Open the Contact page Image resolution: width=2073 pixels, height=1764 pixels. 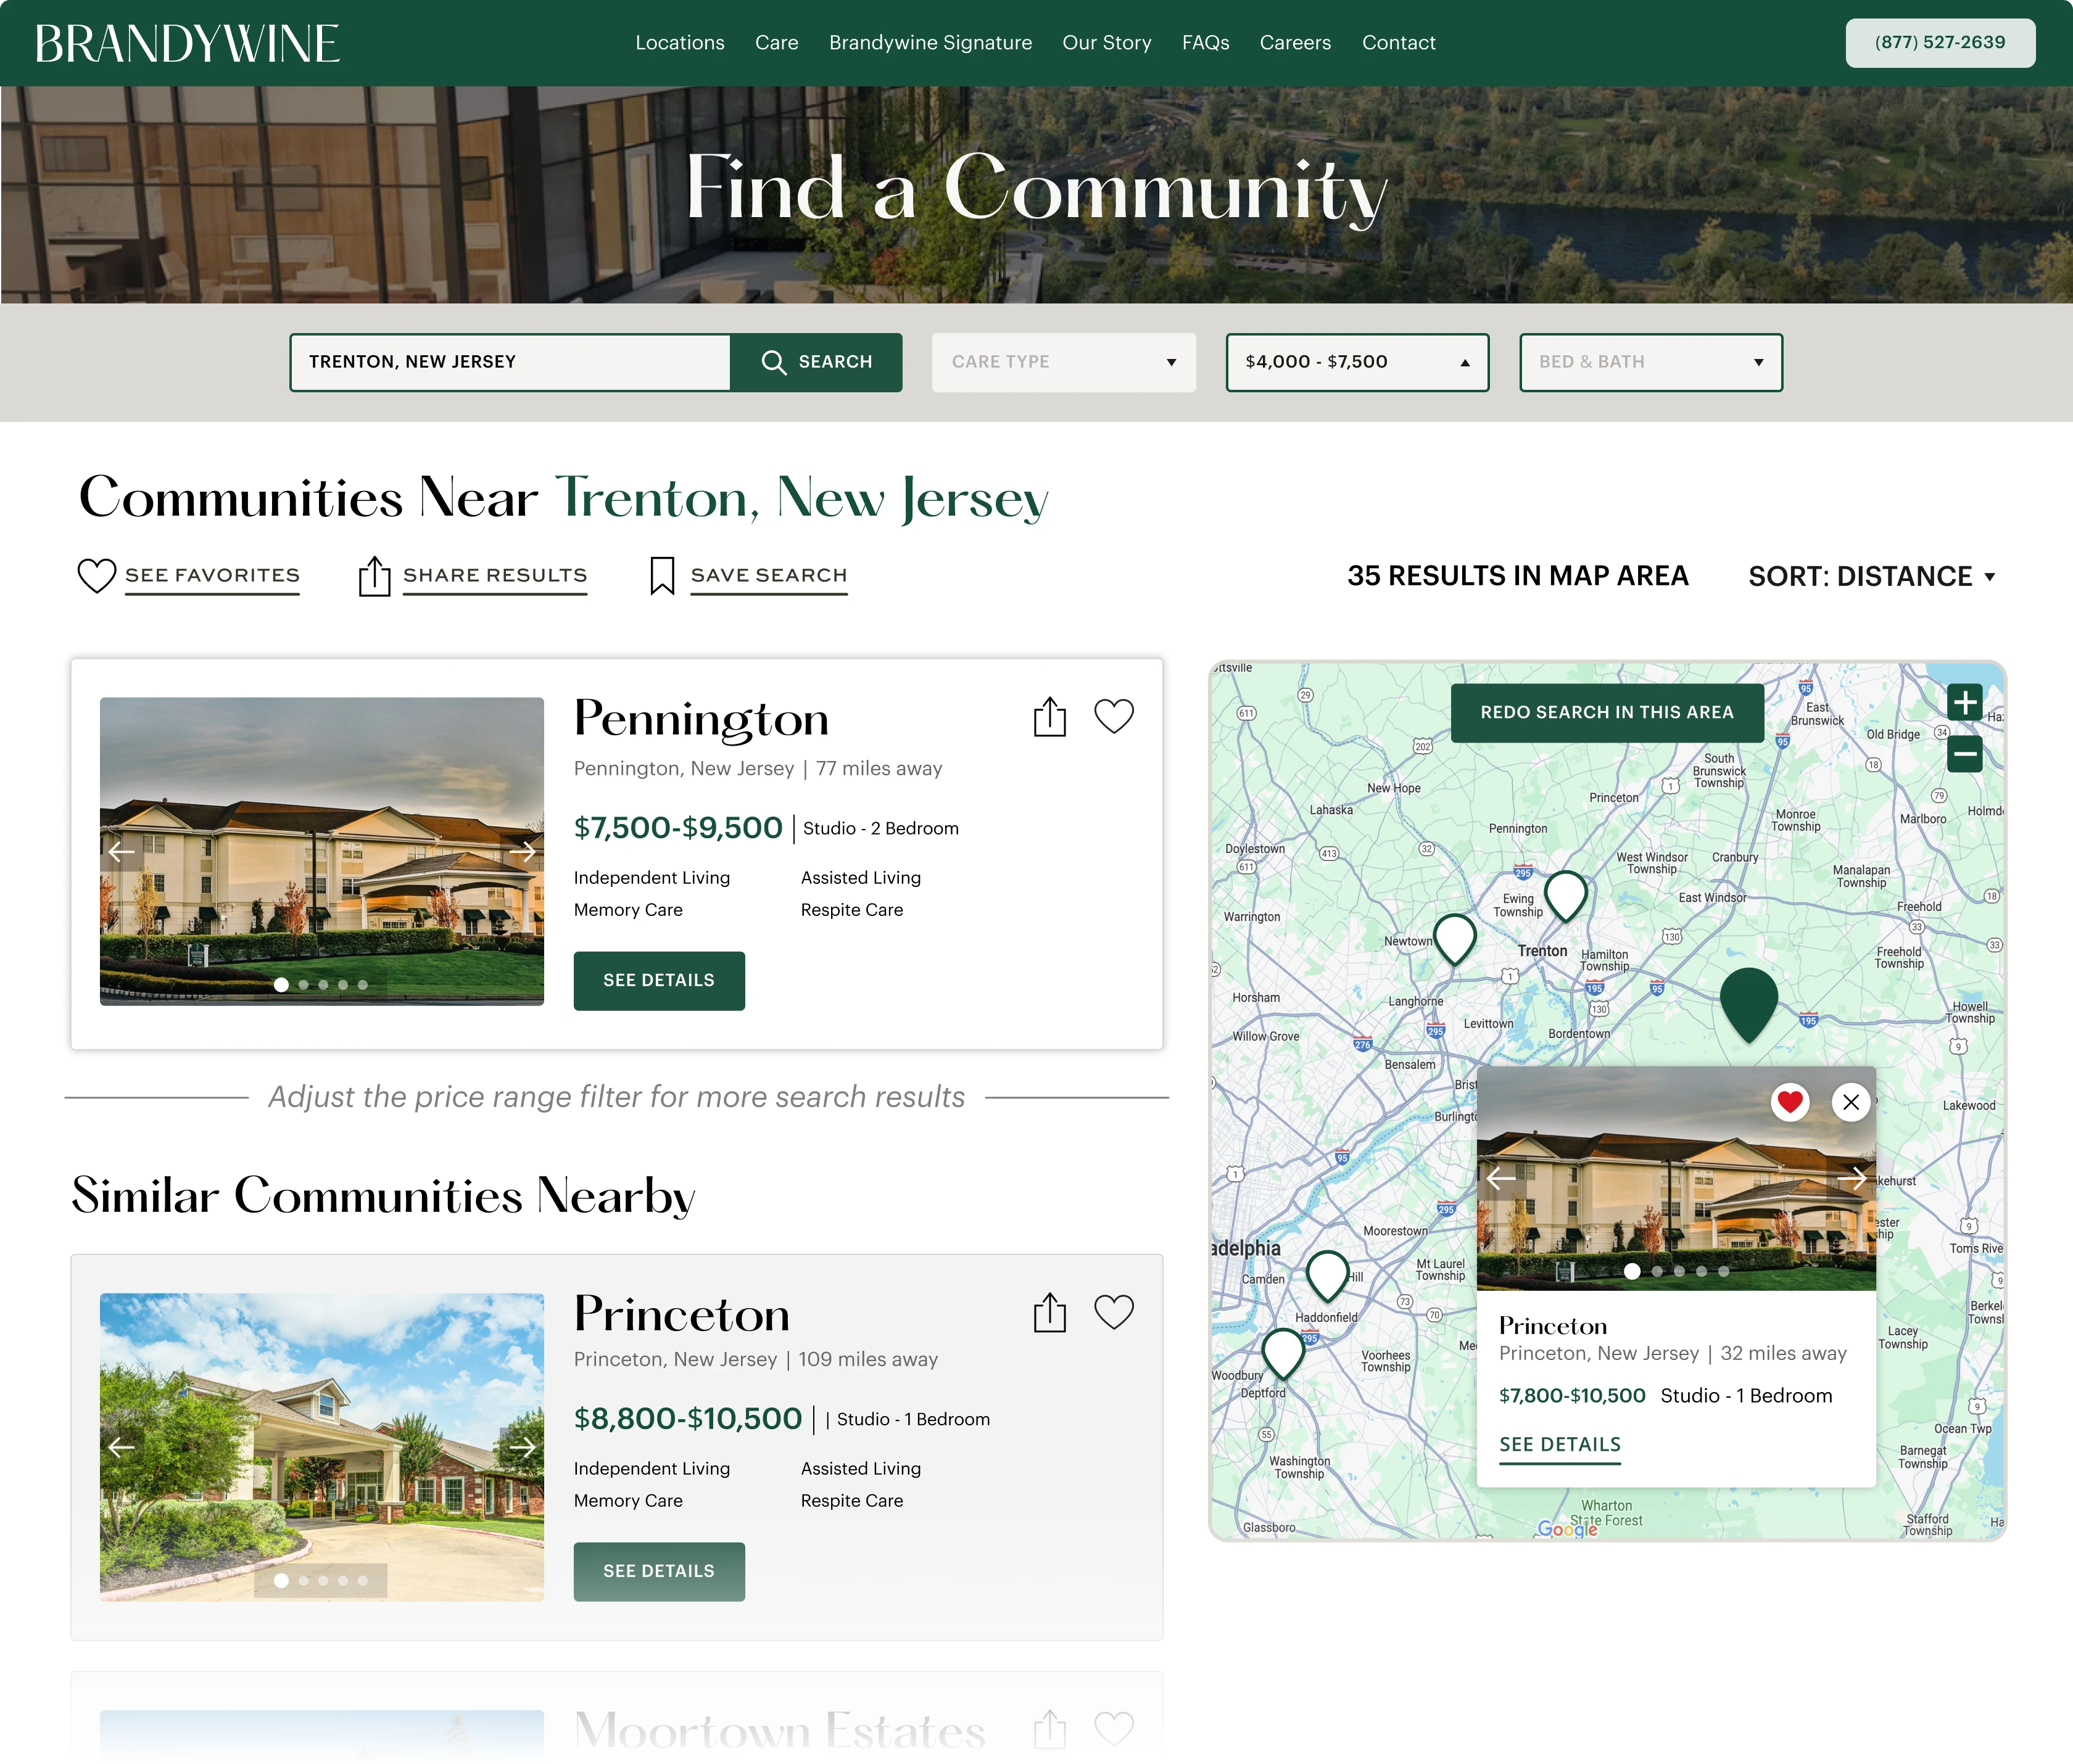pyautogui.click(x=1399, y=43)
